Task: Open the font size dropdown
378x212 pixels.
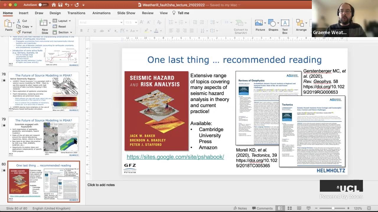Action: coord(136,22)
